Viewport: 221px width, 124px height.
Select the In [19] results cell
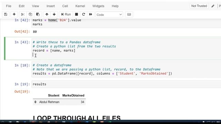(126, 84)
